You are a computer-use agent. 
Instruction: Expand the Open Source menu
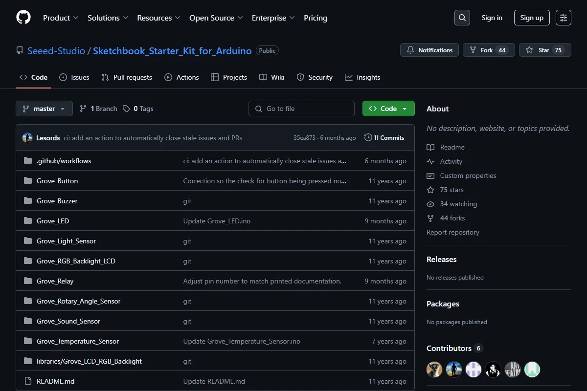click(x=216, y=18)
